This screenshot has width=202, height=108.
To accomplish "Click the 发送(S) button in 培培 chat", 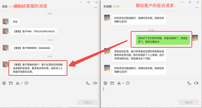I will click(x=87, y=102).
